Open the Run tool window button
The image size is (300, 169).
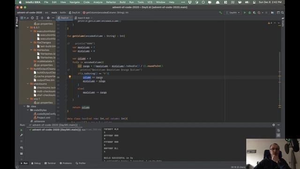click(24, 163)
